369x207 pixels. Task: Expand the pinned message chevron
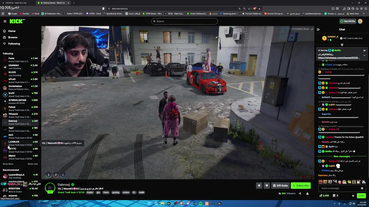tap(364, 55)
